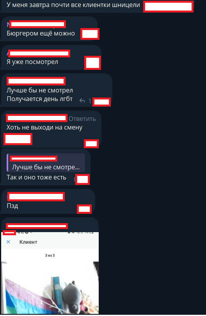Open sender name above "Бюргером ещё можно"

(38, 25)
